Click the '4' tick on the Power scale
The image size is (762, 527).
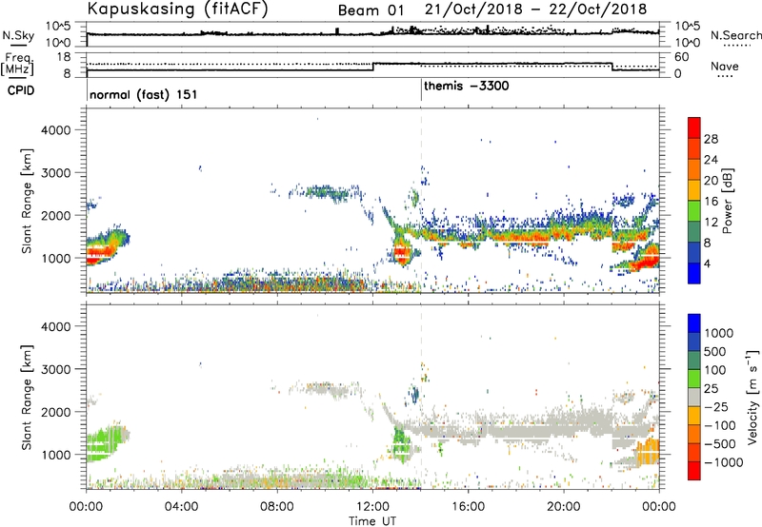coord(707,263)
